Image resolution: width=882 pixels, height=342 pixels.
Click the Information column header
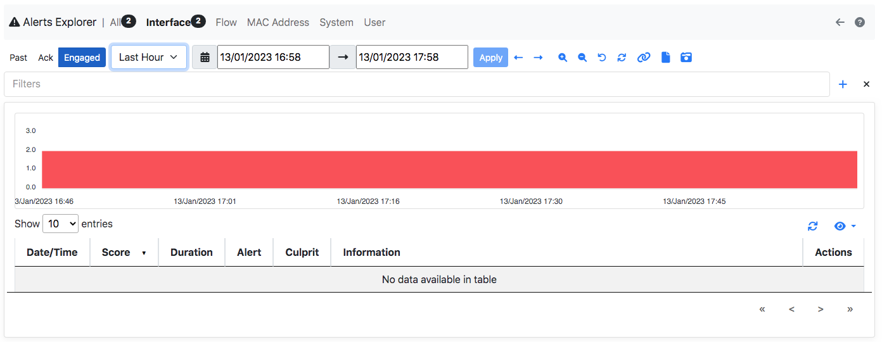(x=567, y=252)
